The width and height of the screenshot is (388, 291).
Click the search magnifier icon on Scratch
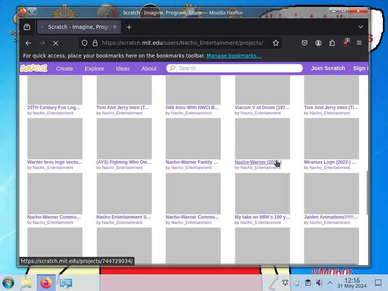(x=172, y=68)
